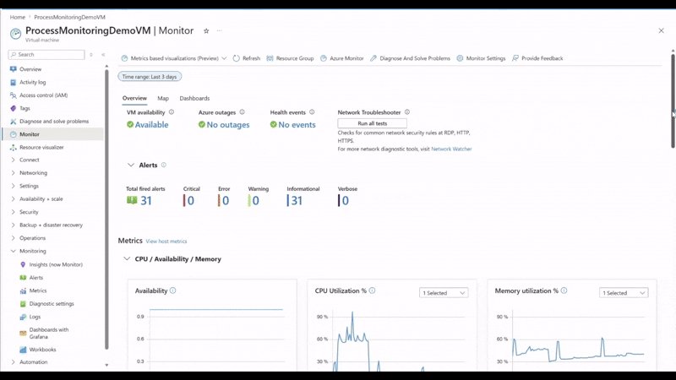Open Resource Group from toolbar

click(290, 58)
